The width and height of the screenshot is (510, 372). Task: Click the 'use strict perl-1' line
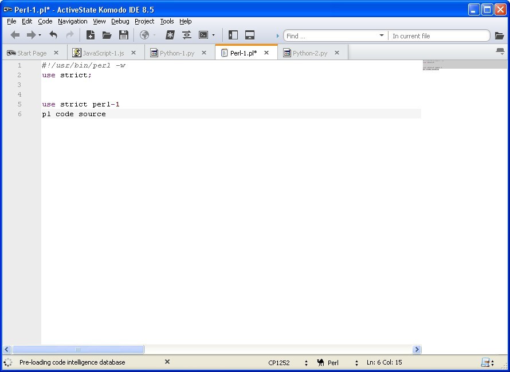coord(81,104)
